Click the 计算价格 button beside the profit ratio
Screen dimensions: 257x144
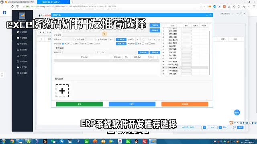click(121, 39)
